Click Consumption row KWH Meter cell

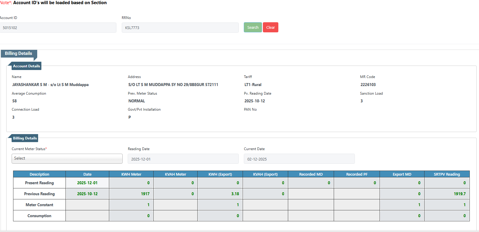[131, 216]
